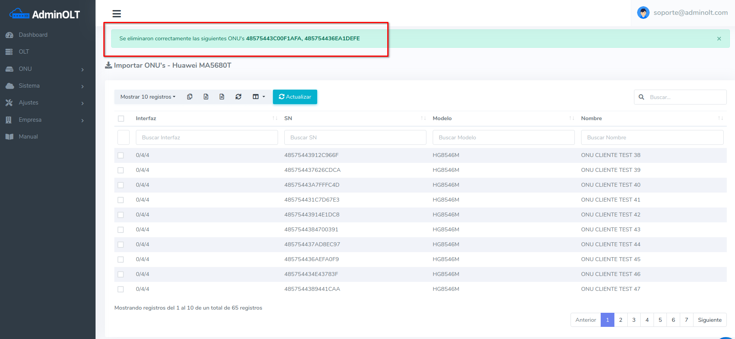Open column visibility dropdown
735x339 pixels.
(x=258, y=97)
